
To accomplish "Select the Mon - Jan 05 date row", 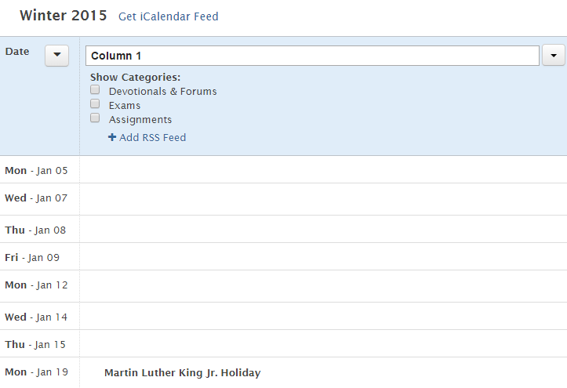I will (36, 170).
